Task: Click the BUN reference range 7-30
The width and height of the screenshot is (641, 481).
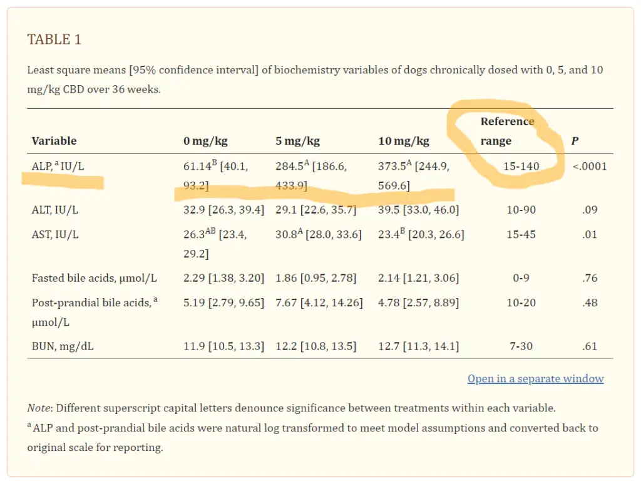Action: point(521,346)
